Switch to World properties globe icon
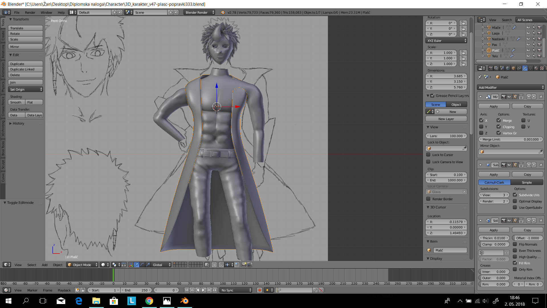 click(x=508, y=68)
